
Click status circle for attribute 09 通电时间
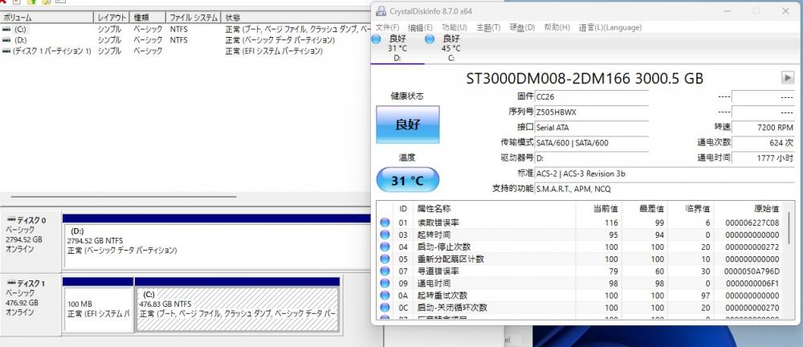pyautogui.click(x=385, y=284)
